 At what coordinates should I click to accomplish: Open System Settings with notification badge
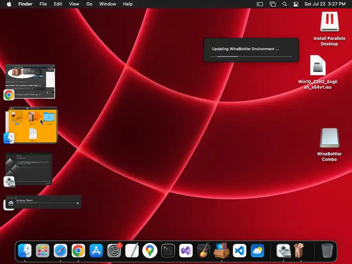click(114, 251)
